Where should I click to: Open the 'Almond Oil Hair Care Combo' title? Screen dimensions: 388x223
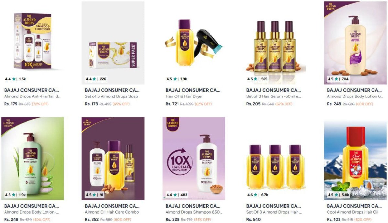(x=112, y=212)
